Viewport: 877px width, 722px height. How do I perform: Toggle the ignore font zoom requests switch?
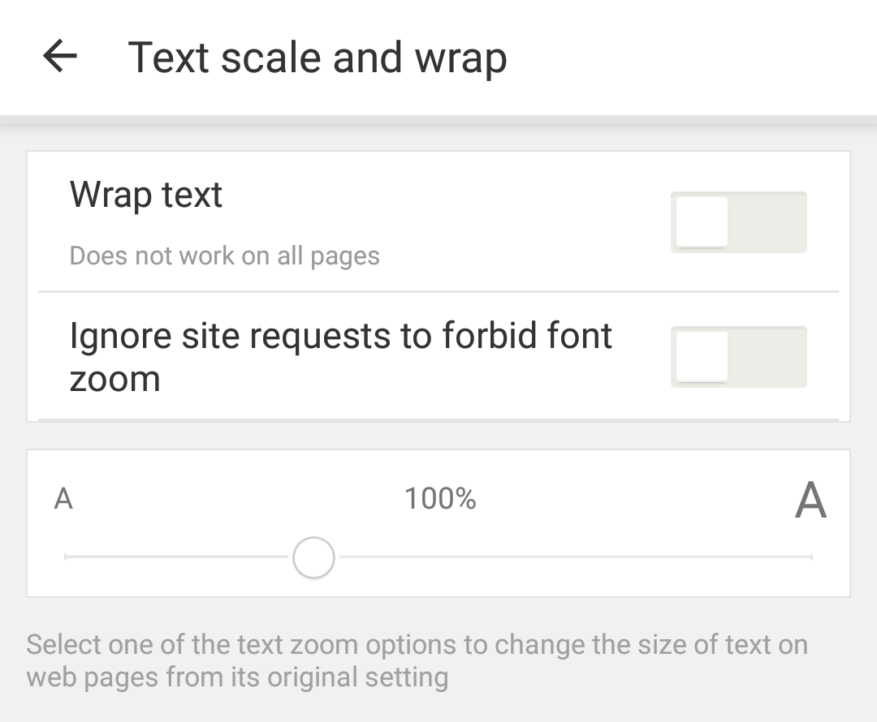click(738, 357)
